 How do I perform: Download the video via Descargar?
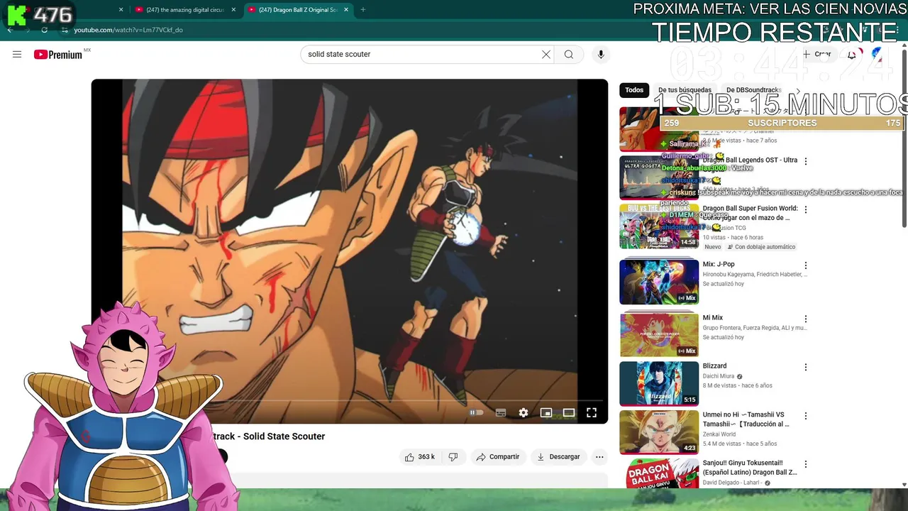coord(558,457)
